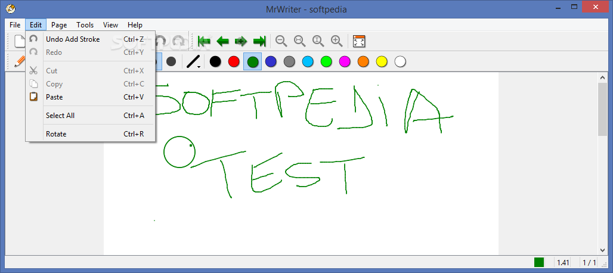
Task: Pick the orange color swatch
Action: click(x=363, y=61)
